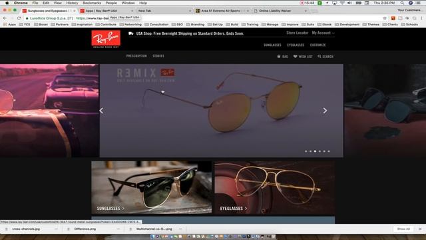Select the fourth carousel indicator dot
Image resolution: width=426 pixels, height=240 pixels.
(319, 151)
